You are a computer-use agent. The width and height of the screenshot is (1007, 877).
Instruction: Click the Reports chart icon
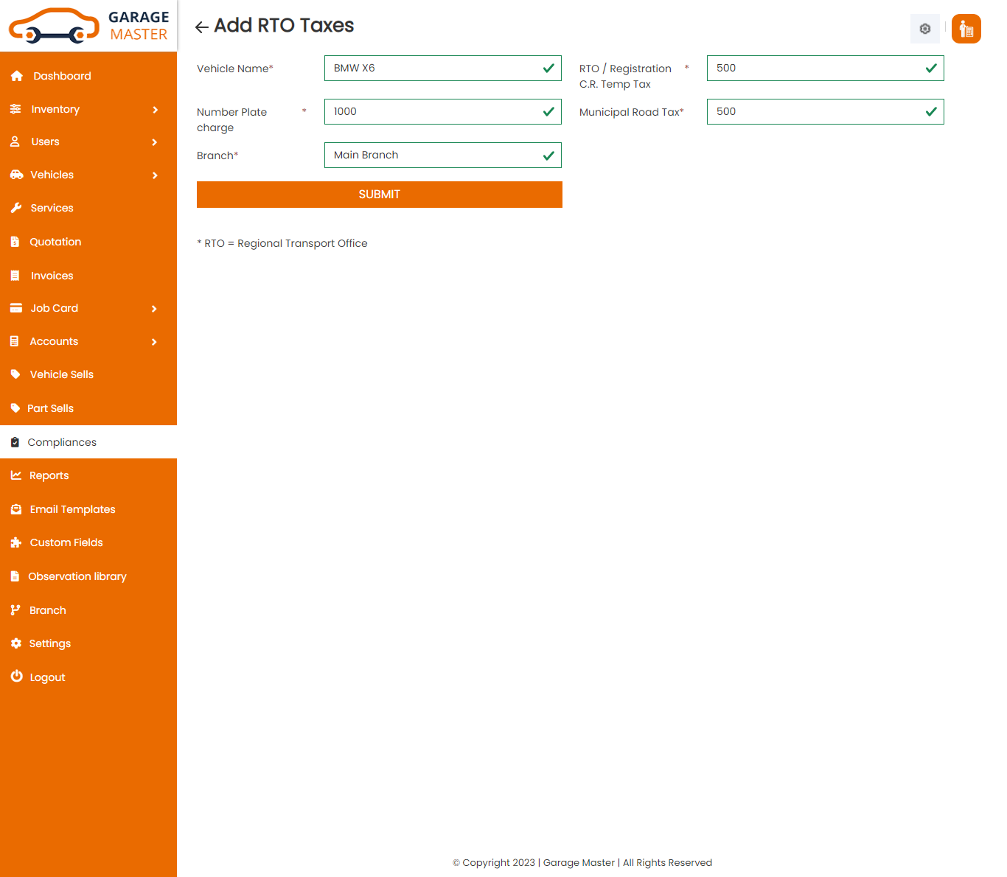(x=16, y=475)
